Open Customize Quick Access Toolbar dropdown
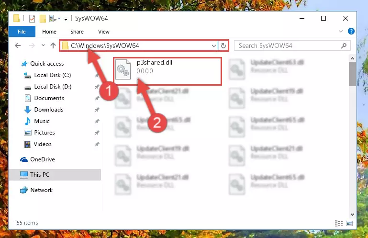The width and height of the screenshot is (368, 238). tap(66, 19)
